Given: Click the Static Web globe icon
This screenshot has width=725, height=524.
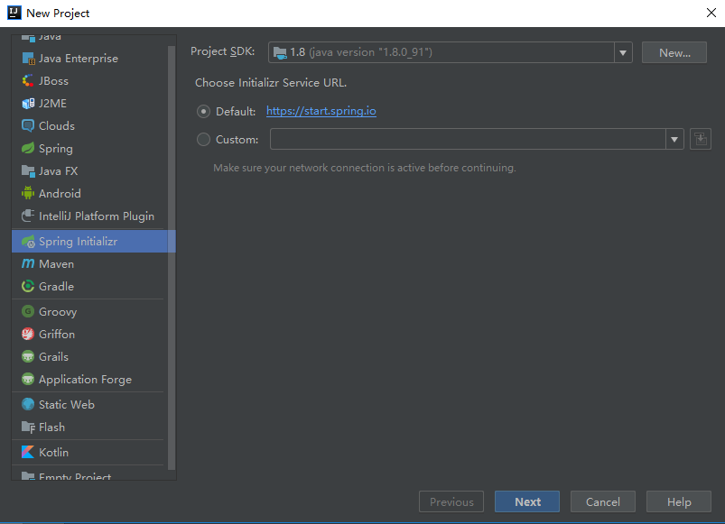Looking at the screenshot, I should click(x=28, y=404).
